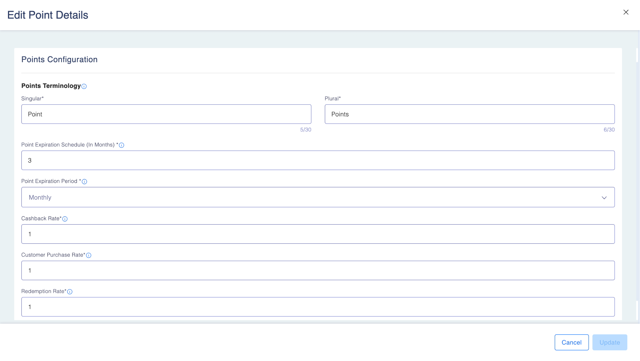Click the Redemption Rate info icon
640x361 pixels.
(x=70, y=292)
